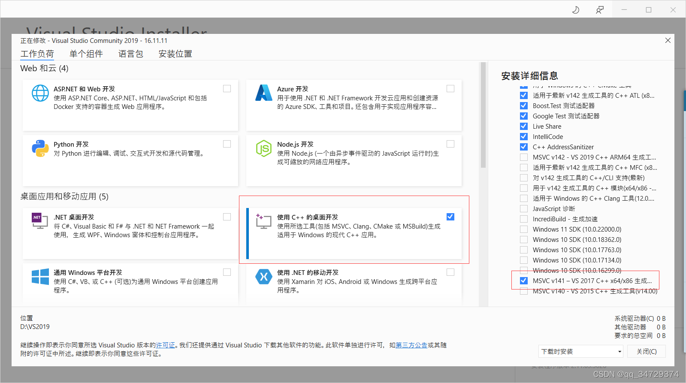Click the Python development logo icon
The image size is (686, 383).
click(x=40, y=148)
